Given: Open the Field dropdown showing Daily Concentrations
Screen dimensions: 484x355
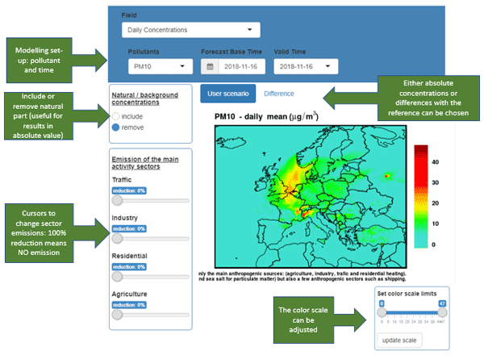Looking at the screenshot, I should (190, 31).
